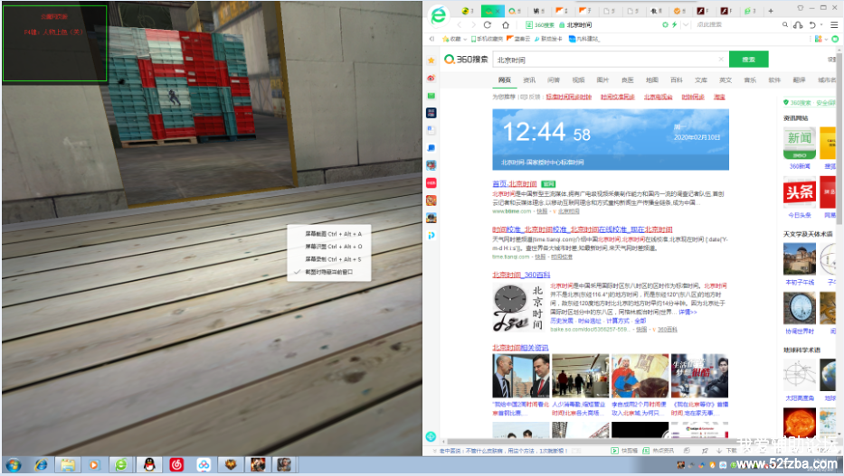Open the 首页_北京时间 result link
Image resolution: width=844 pixels, height=476 pixels.
click(514, 183)
